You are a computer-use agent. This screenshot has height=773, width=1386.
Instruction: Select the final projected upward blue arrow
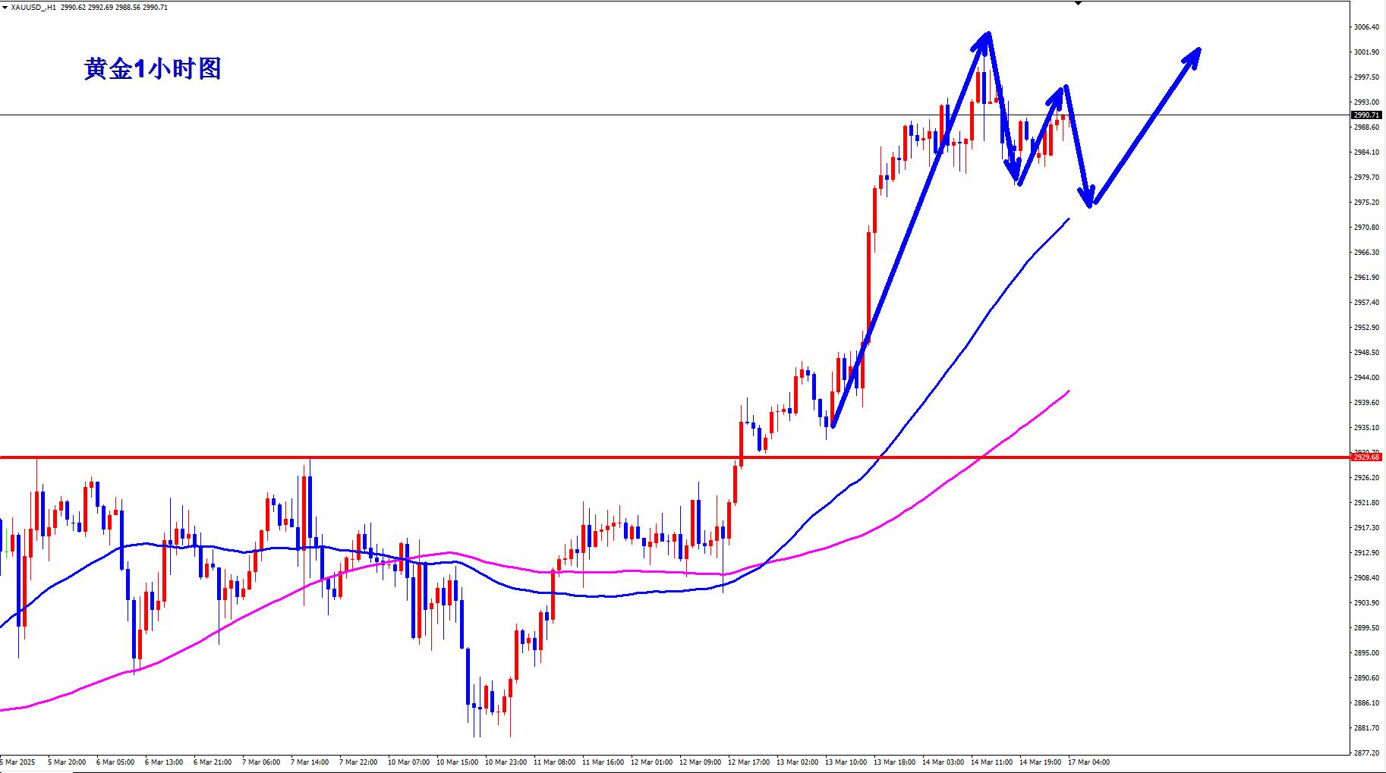[x=1146, y=125]
